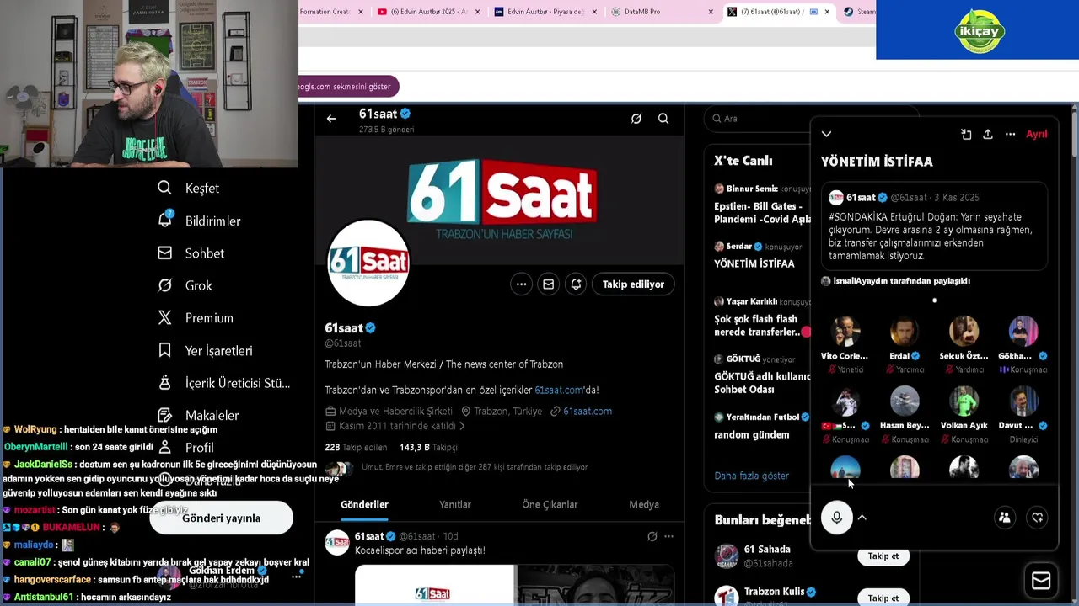Switch to the Gönderiler tab
Screen dimensions: 1079x606
pyautogui.click(x=364, y=505)
